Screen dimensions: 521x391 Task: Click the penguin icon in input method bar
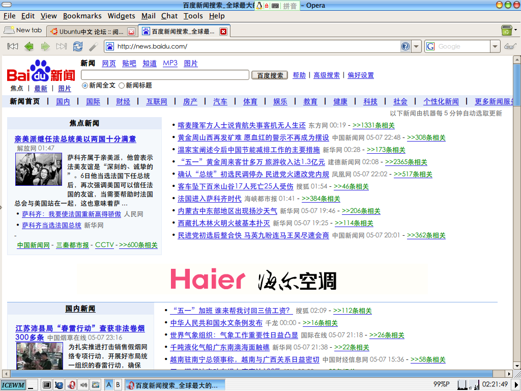(259, 5)
